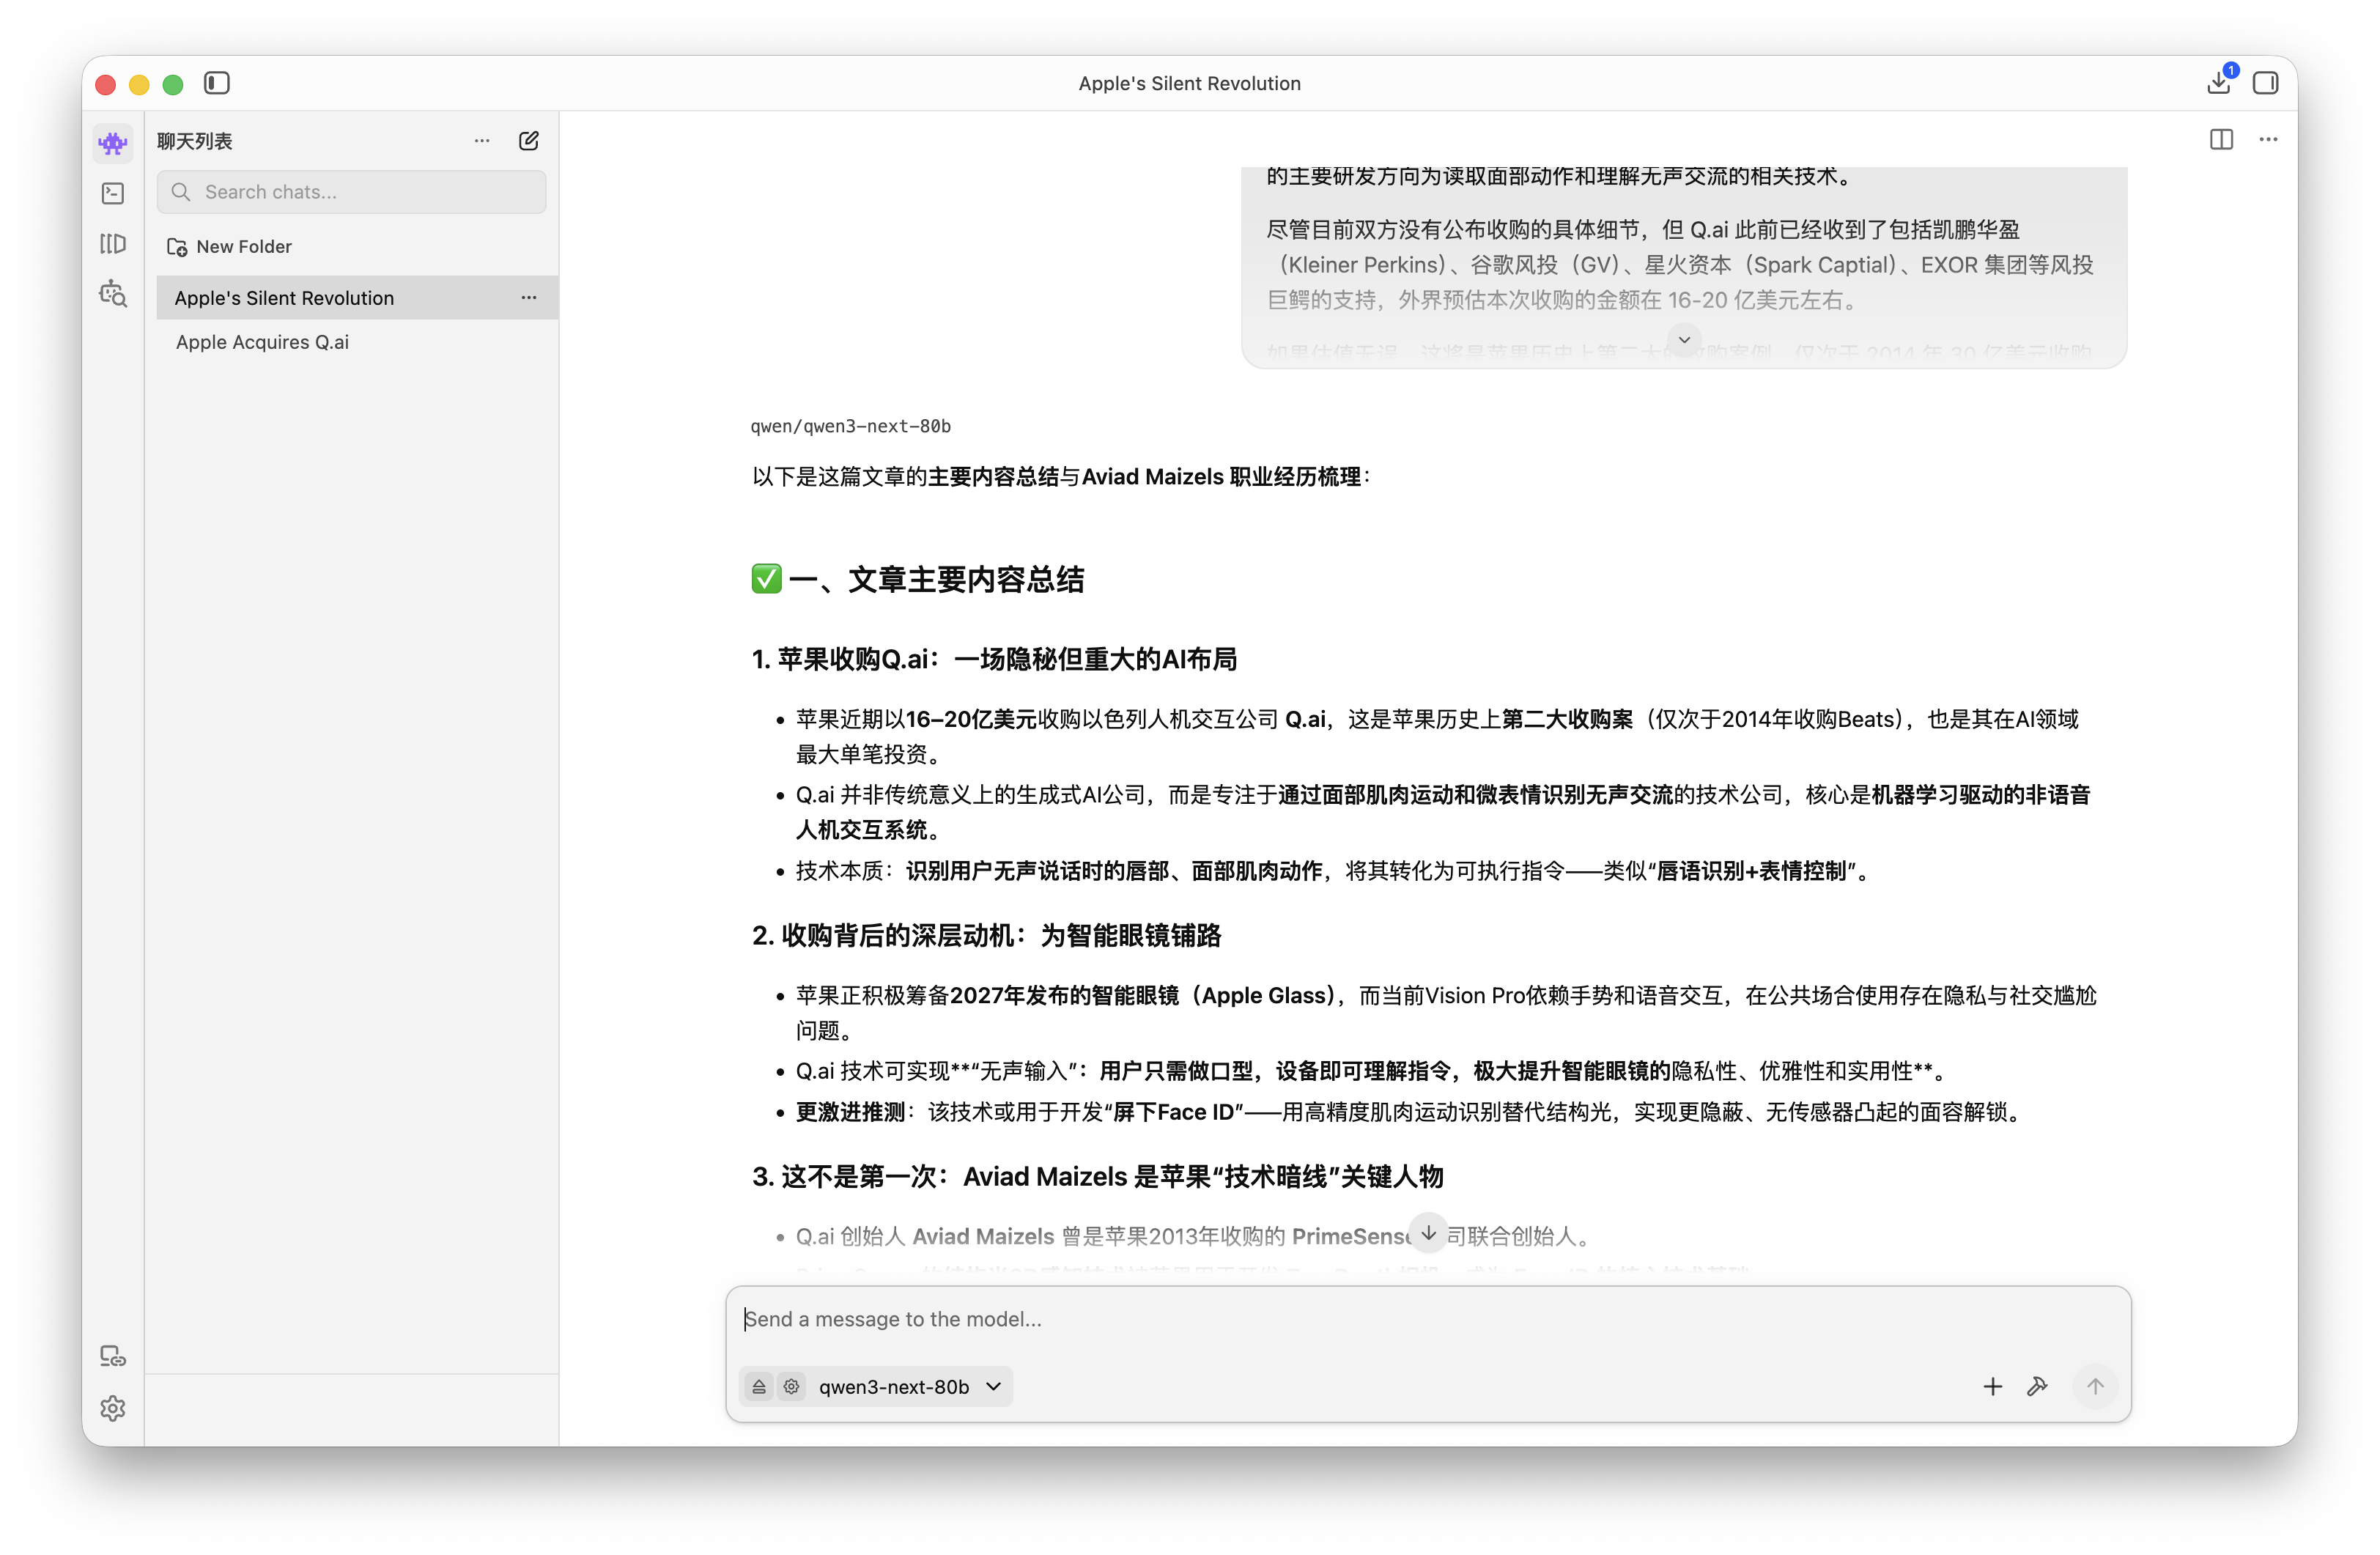Jump to bottom with the down arrow button
Image resolution: width=2380 pixels, height=1555 pixels.
[x=1428, y=1233]
